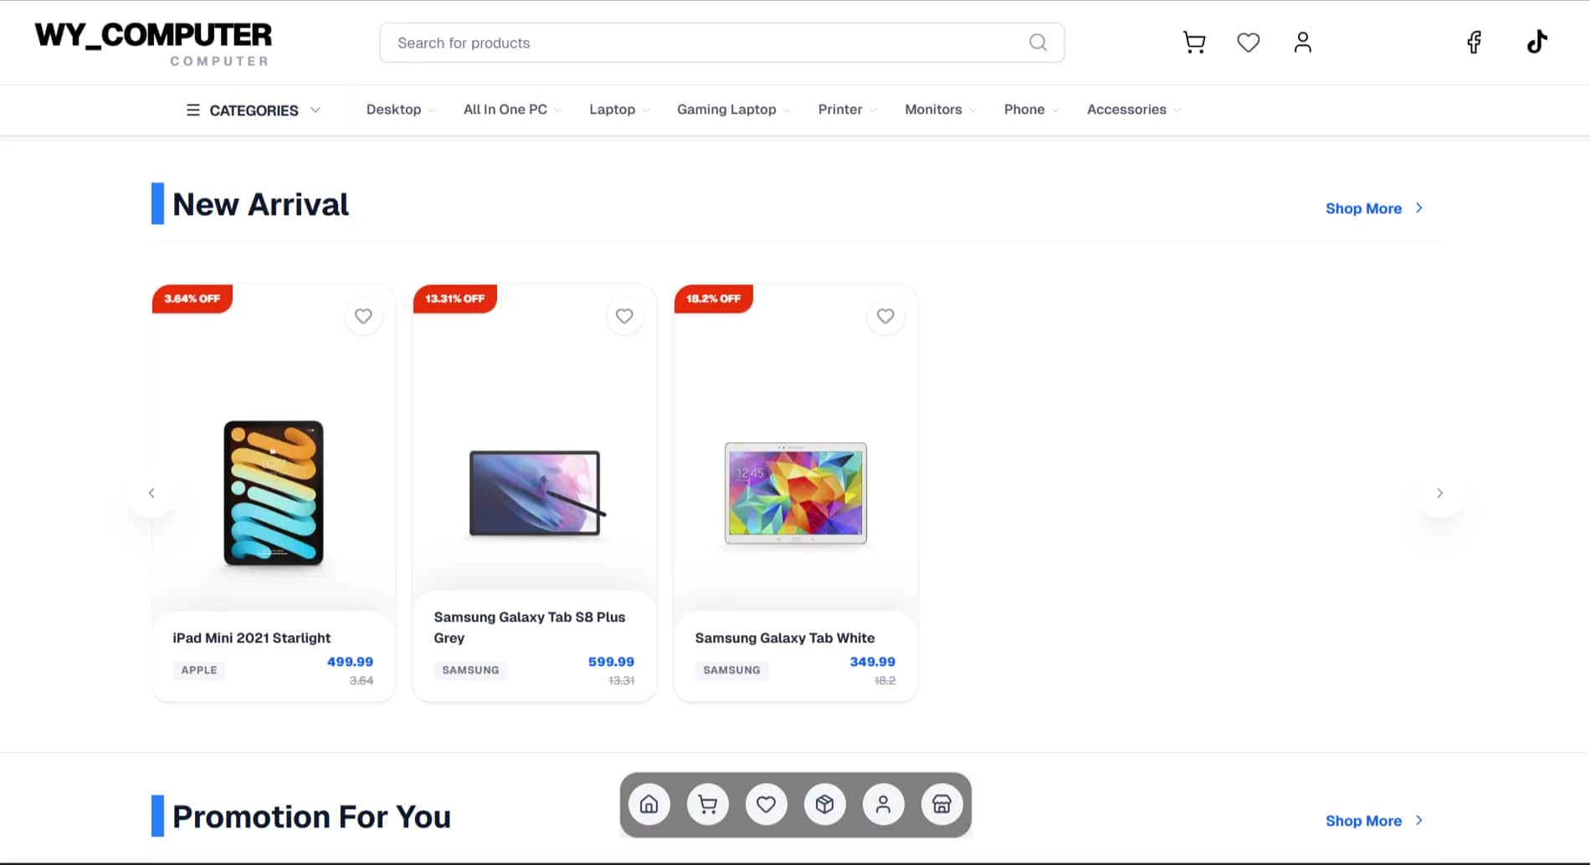Image resolution: width=1590 pixels, height=865 pixels.
Task: Focus the Search for products field
Action: point(721,43)
